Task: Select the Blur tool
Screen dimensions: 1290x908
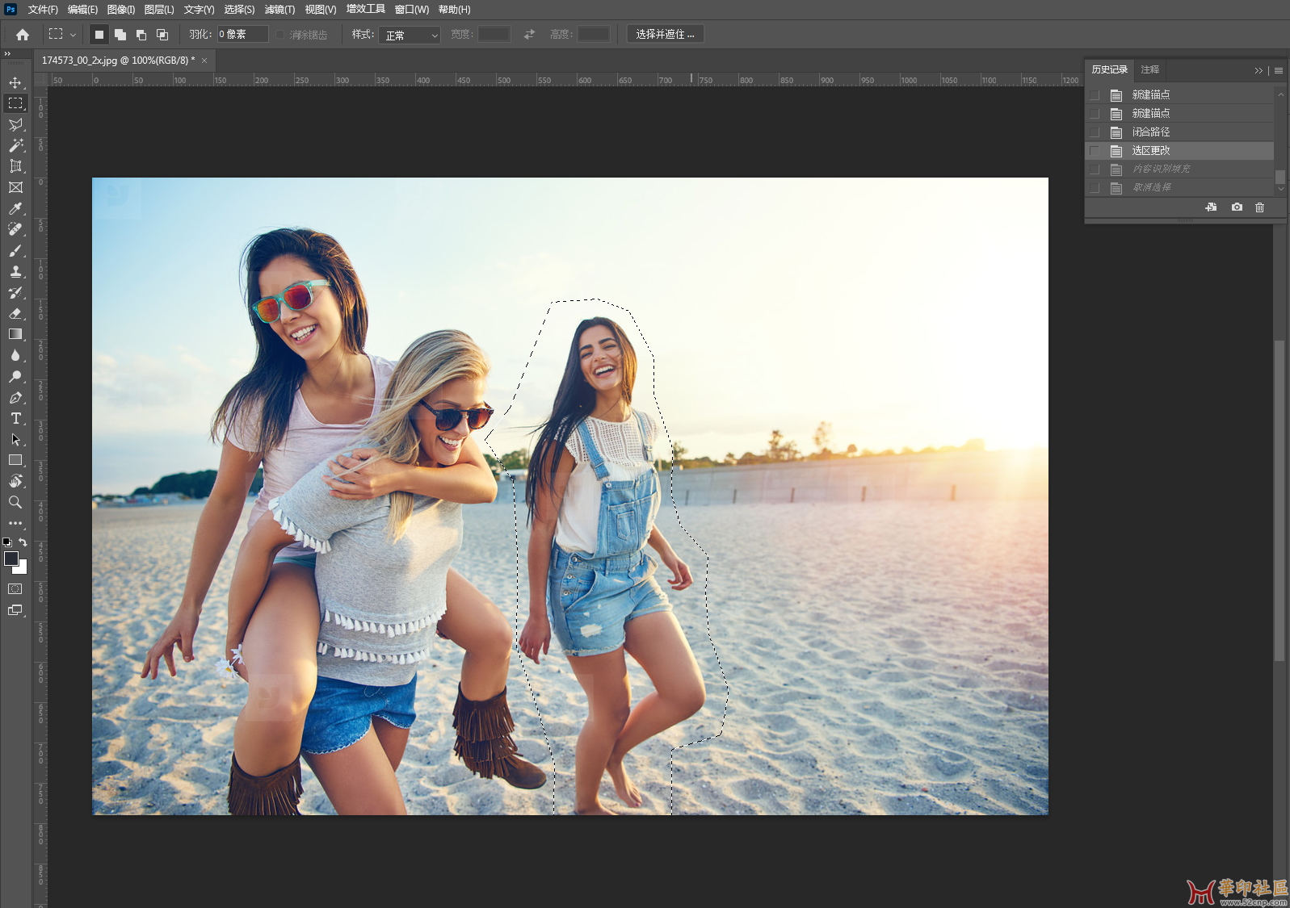Action: point(15,355)
